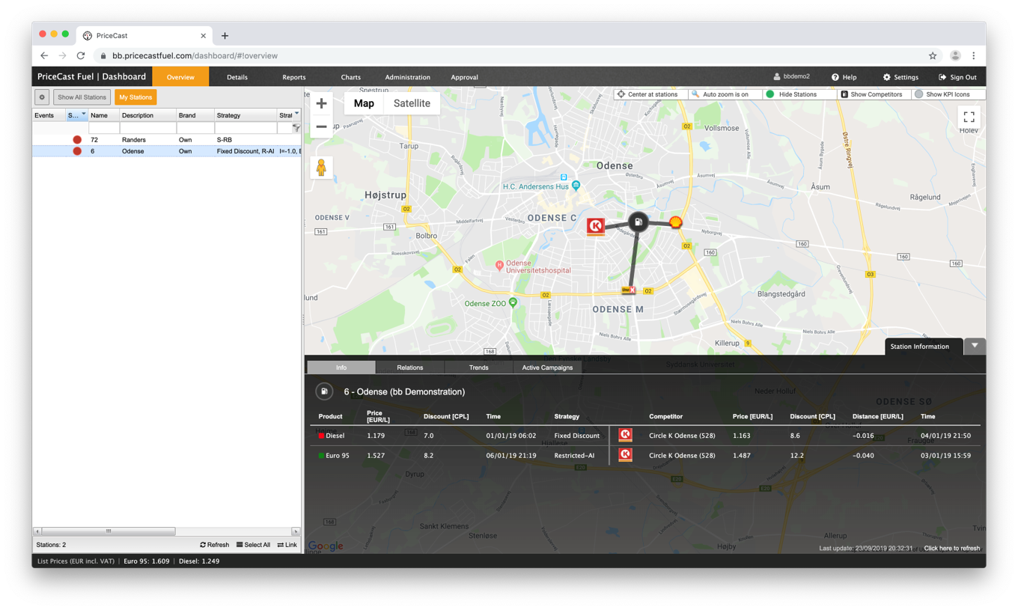Screen dimensions: 1018x610
Task: Click the Description filter input
Action: tap(148, 128)
